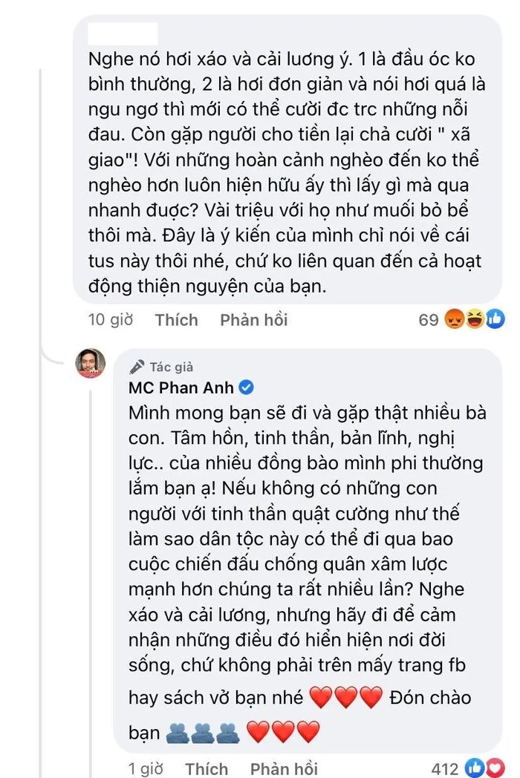
Task: Open the MC Phan Anh profile name link
Action: click(x=183, y=388)
